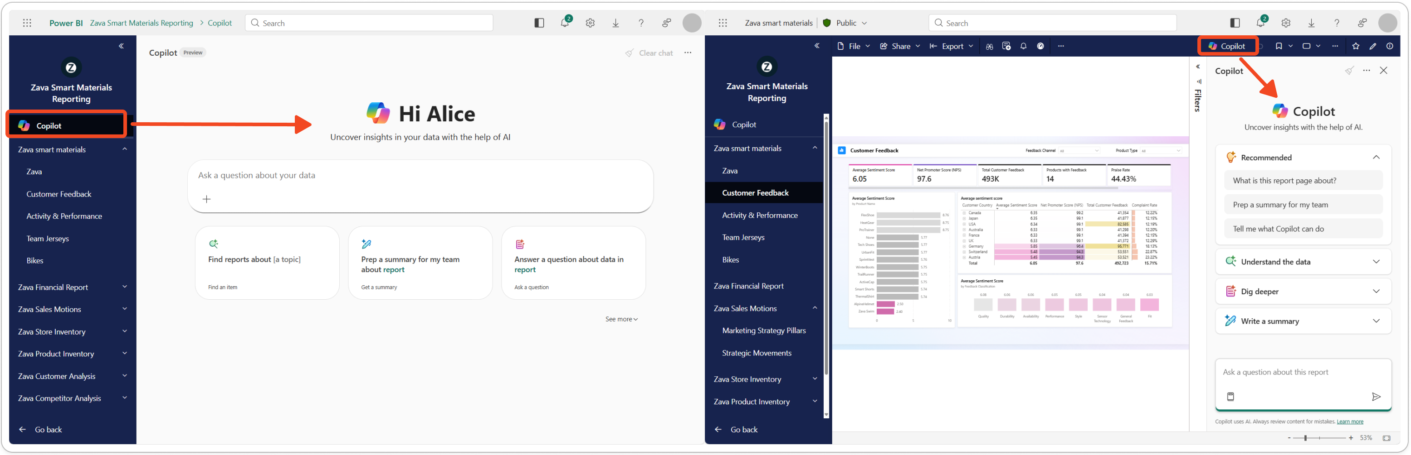Open Marketing Strategy Pillars page

(764, 330)
